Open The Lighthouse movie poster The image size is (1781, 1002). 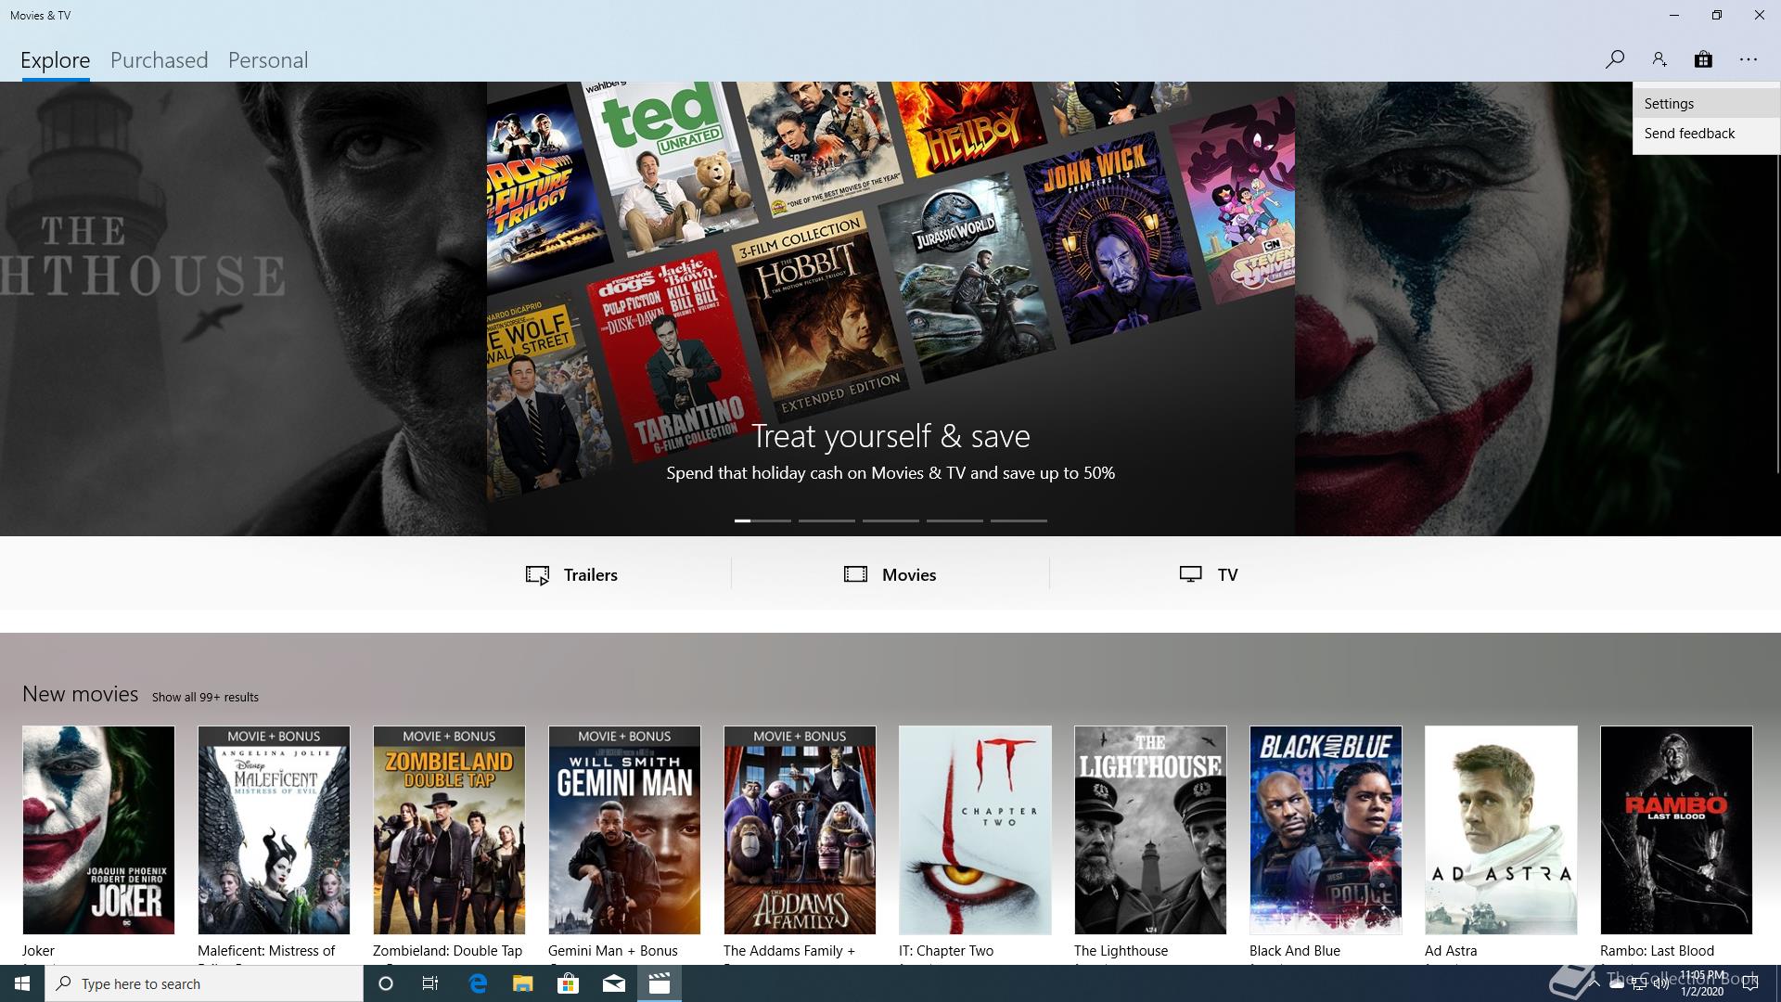(x=1150, y=830)
